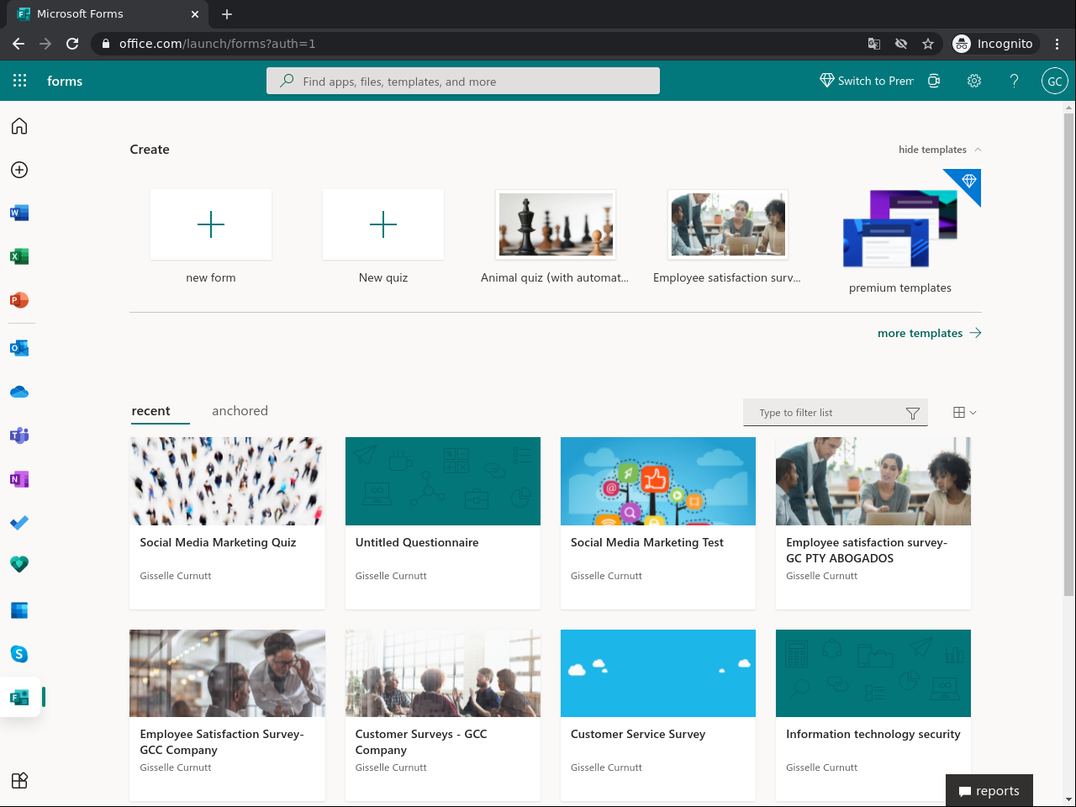The height and width of the screenshot is (807, 1076).
Task: Click the browser address bar
Action: (479, 44)
